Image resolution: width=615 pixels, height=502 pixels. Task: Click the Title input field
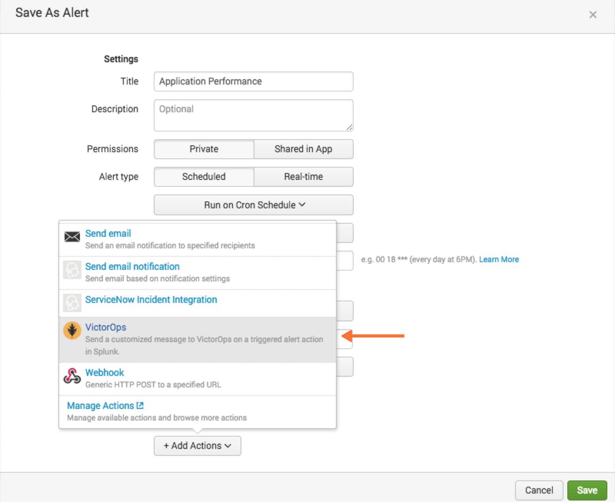click(x=254, y=81)
